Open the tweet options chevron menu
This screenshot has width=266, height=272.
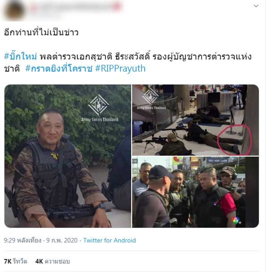coord(256,6)
